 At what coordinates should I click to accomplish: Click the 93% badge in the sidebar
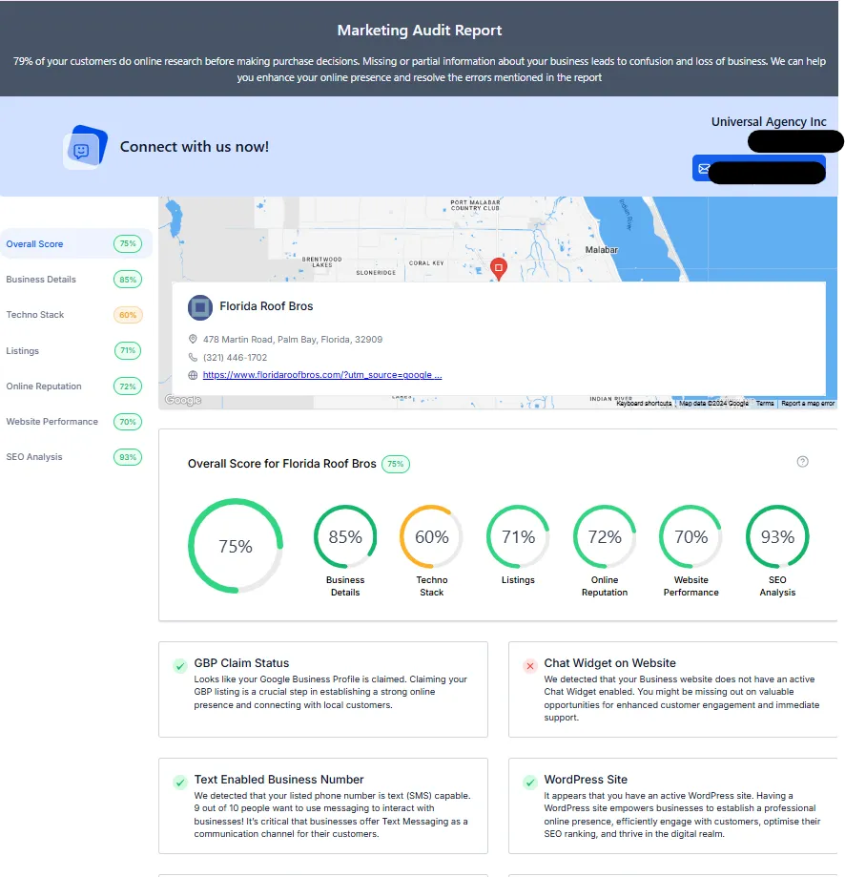(x=128, y=457)
